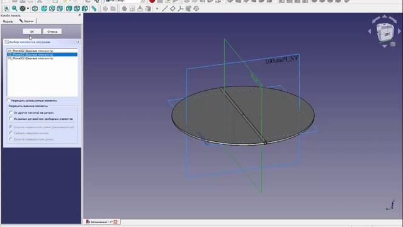Switch to the rear view cube icon
Image resolution: width=403 pixels, height=227 pixels.
[69, 9]
